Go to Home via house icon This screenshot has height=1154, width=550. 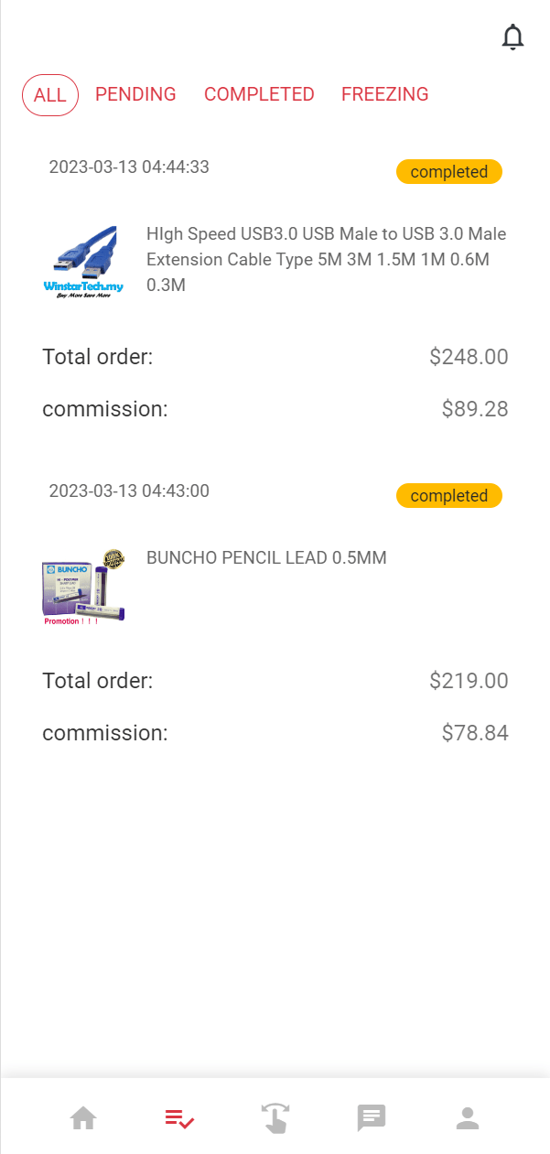(x=83, y=1117)
